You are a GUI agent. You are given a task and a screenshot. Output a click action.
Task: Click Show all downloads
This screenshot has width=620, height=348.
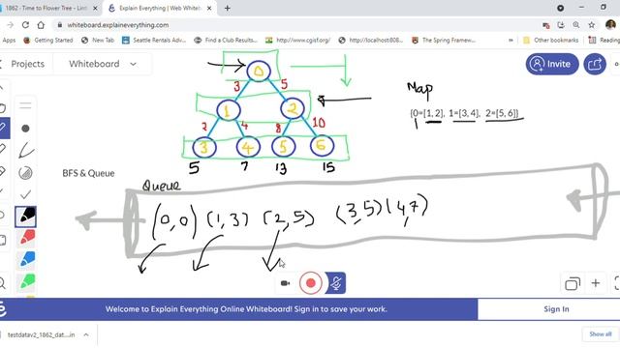pos(601,334)
